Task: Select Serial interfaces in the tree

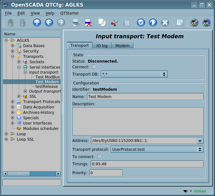Action: coord(45,67)
